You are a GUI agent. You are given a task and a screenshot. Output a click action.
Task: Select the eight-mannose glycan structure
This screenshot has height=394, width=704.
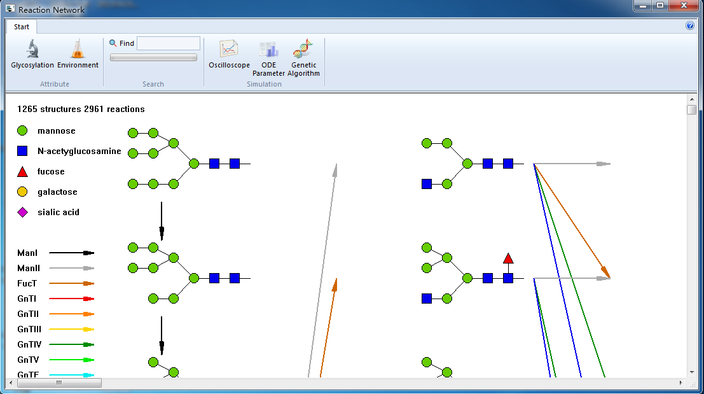point(189,273)
